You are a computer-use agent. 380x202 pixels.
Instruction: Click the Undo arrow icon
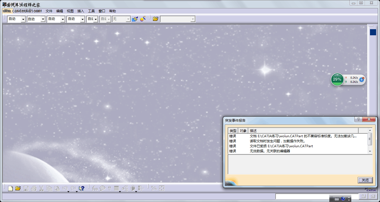point(65,188)
